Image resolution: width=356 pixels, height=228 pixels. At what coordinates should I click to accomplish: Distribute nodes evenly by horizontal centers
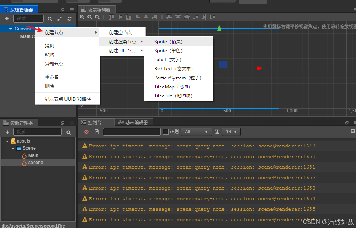coord(204,17)
